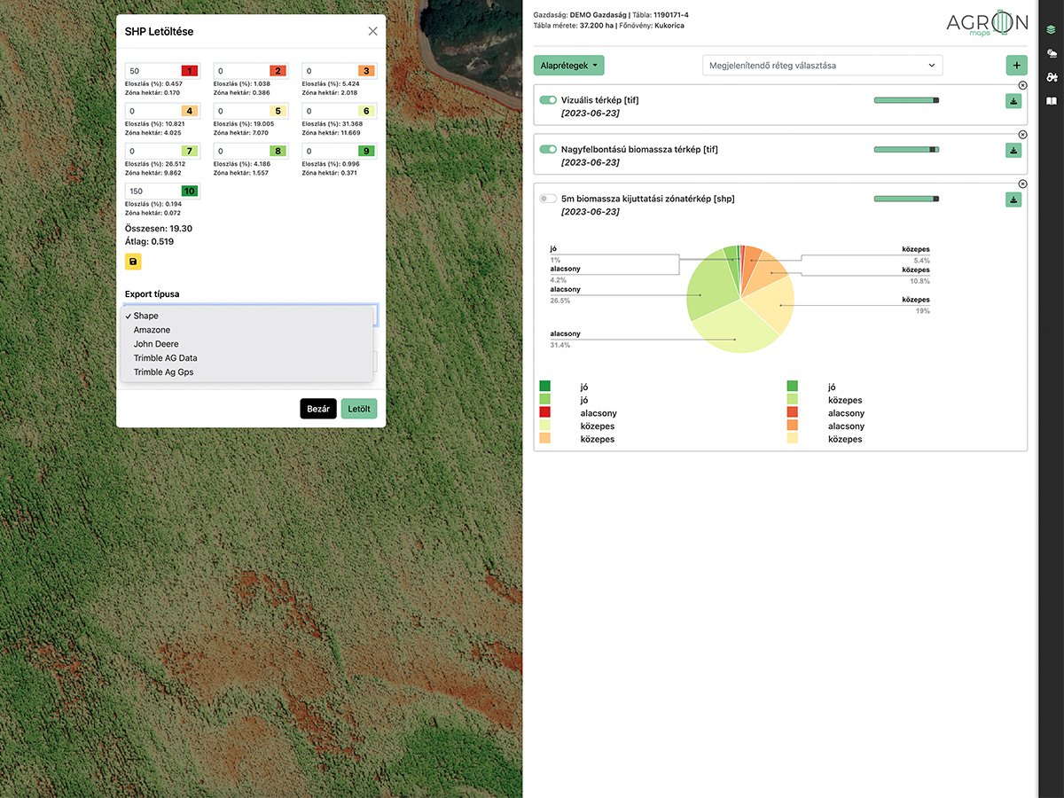Click the 'Összesen: 19.30' text
Screen dimensions: 1064x798
[x=159, y=229]
